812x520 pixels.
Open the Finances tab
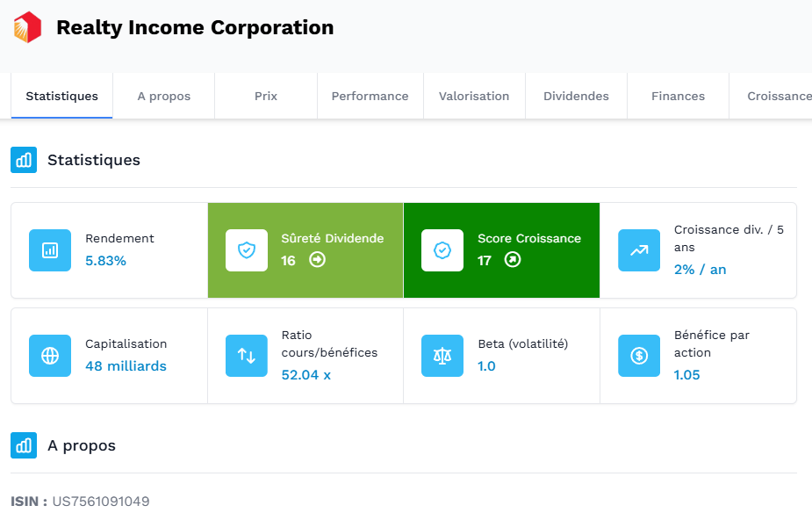(x=678, y=96)
